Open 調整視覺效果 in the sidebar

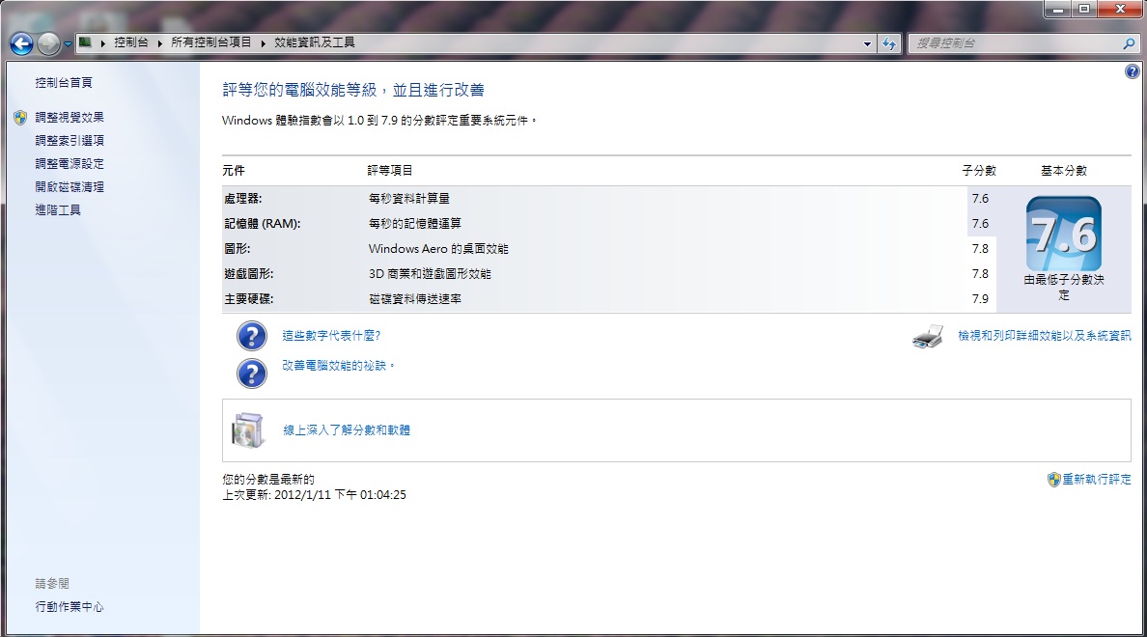pyautogui.click(x=70, y=118)
